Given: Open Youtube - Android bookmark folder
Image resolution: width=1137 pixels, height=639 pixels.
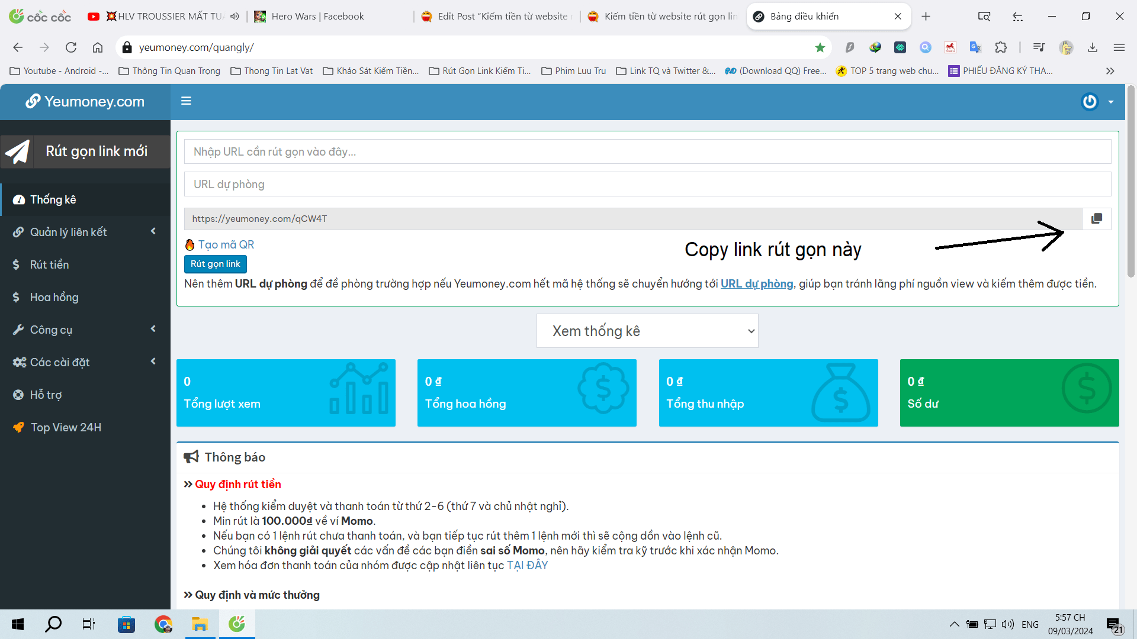Looking at the screenshot, I should tap(59, 71).
